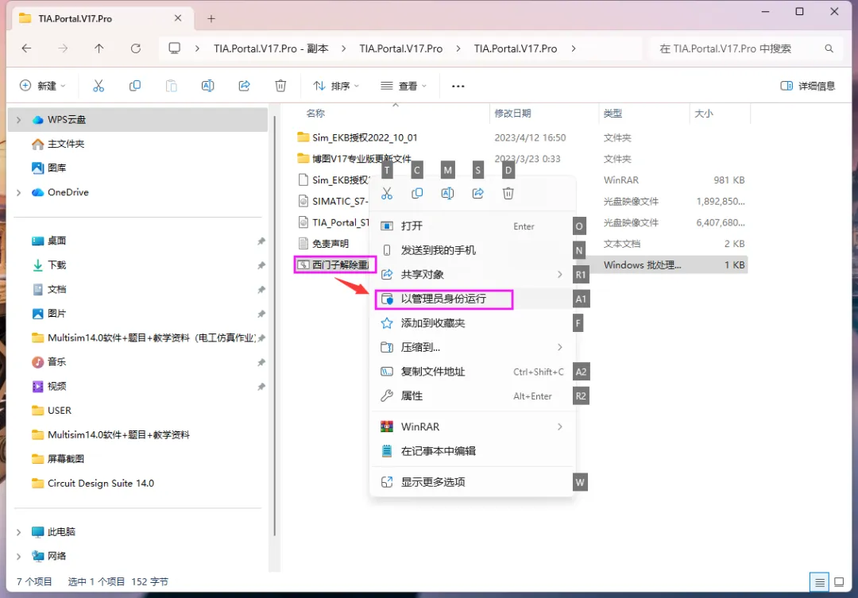Viewport: 858px width, 598px height.
Task: Open 视频 in the sidebar
Action: [48, 386]
